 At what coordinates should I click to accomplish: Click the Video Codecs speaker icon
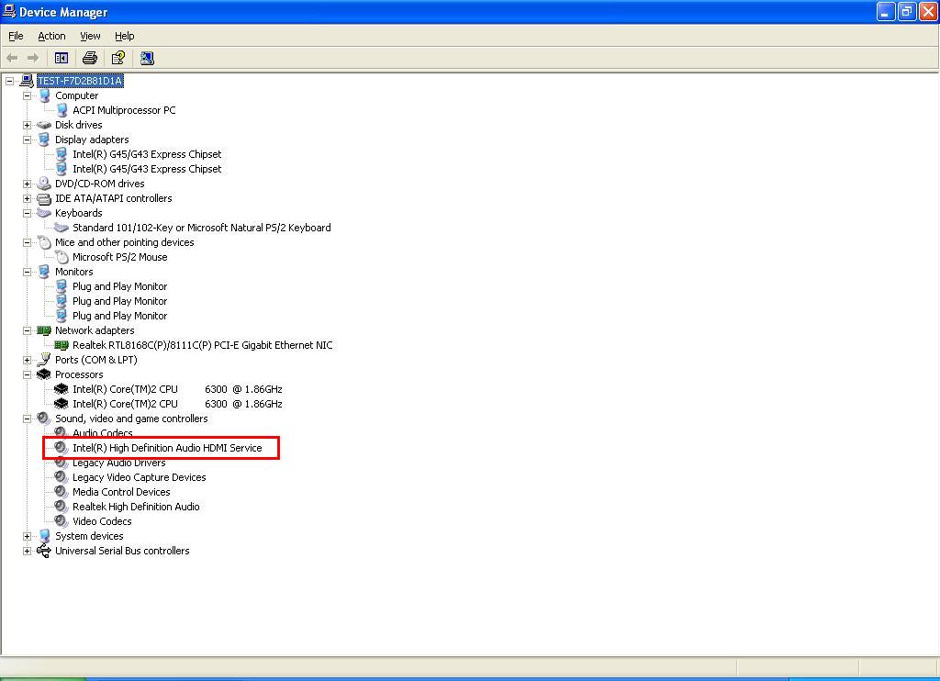click(62, 521)
